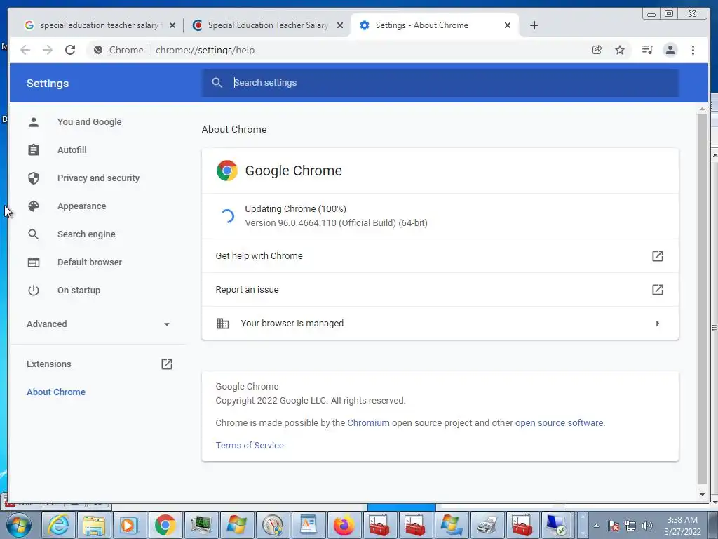Image resolution: width=718 pixels, height=539 pixels.
Task: Reload the current page
Action: pyautogui.click(x=70, y=50)
